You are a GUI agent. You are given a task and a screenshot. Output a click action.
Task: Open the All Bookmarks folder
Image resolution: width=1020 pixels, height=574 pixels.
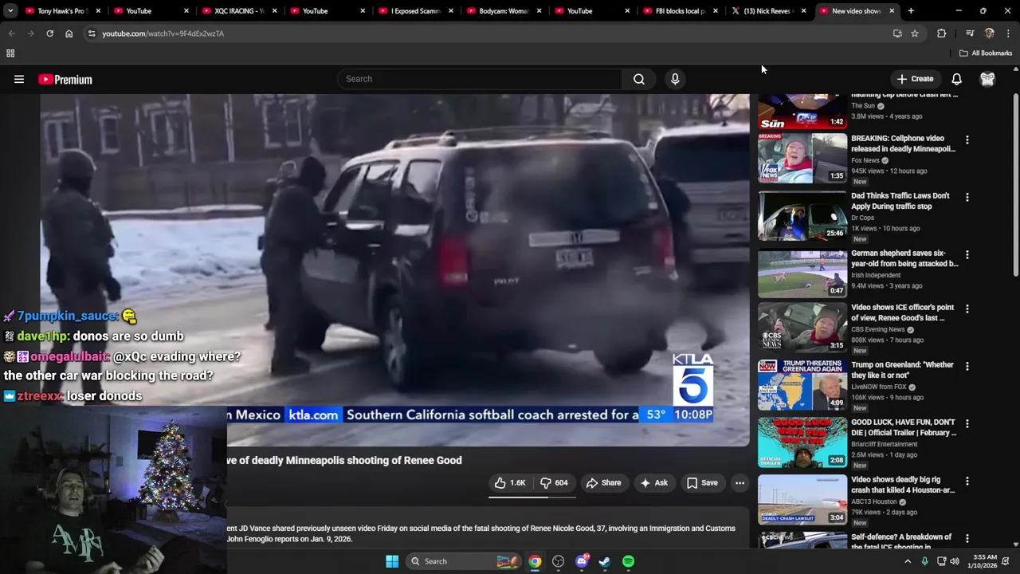coord(986,53)
